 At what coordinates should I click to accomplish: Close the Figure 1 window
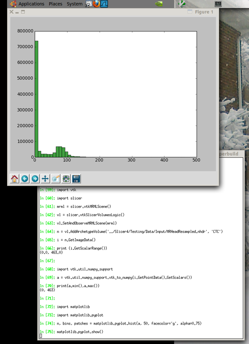point(12,12)
